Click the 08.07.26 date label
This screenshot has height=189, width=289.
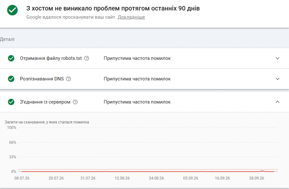point(22,178)
